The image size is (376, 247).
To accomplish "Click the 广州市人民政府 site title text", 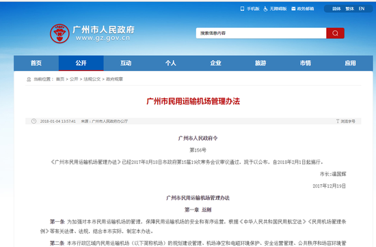I will (103, 30).
